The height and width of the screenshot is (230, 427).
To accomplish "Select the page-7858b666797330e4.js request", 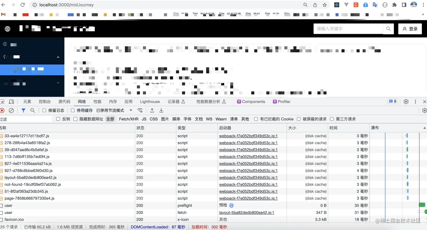I will pos(29,198).
